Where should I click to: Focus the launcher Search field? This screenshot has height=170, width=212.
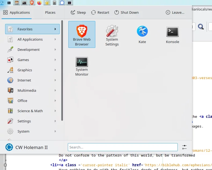[123, 147]
